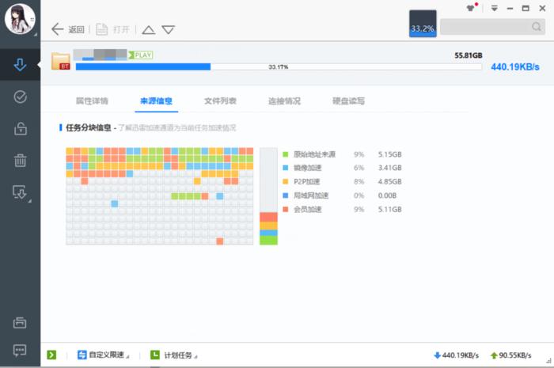The image size is (554, 368).
Task: Click the green 原始地址来源 legend swatch
Action: tap(286, 154)
